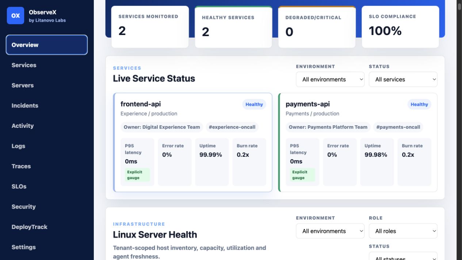Open DeployTrack in the sidebar
The height and width of the screenshot is (260, 462).
pos(47,227)
